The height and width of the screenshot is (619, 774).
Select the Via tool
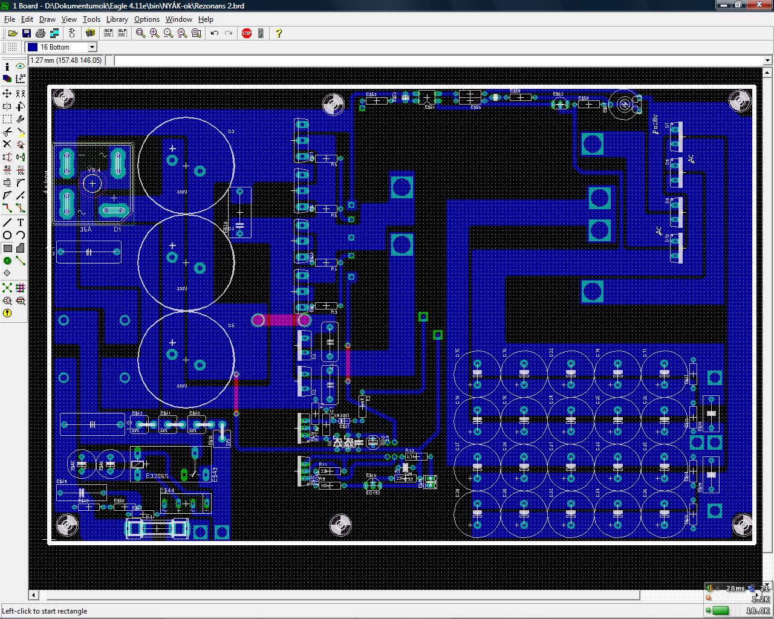click(x=7, y=261)
